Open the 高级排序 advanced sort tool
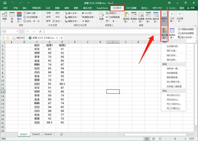 [x=172, y=33]
